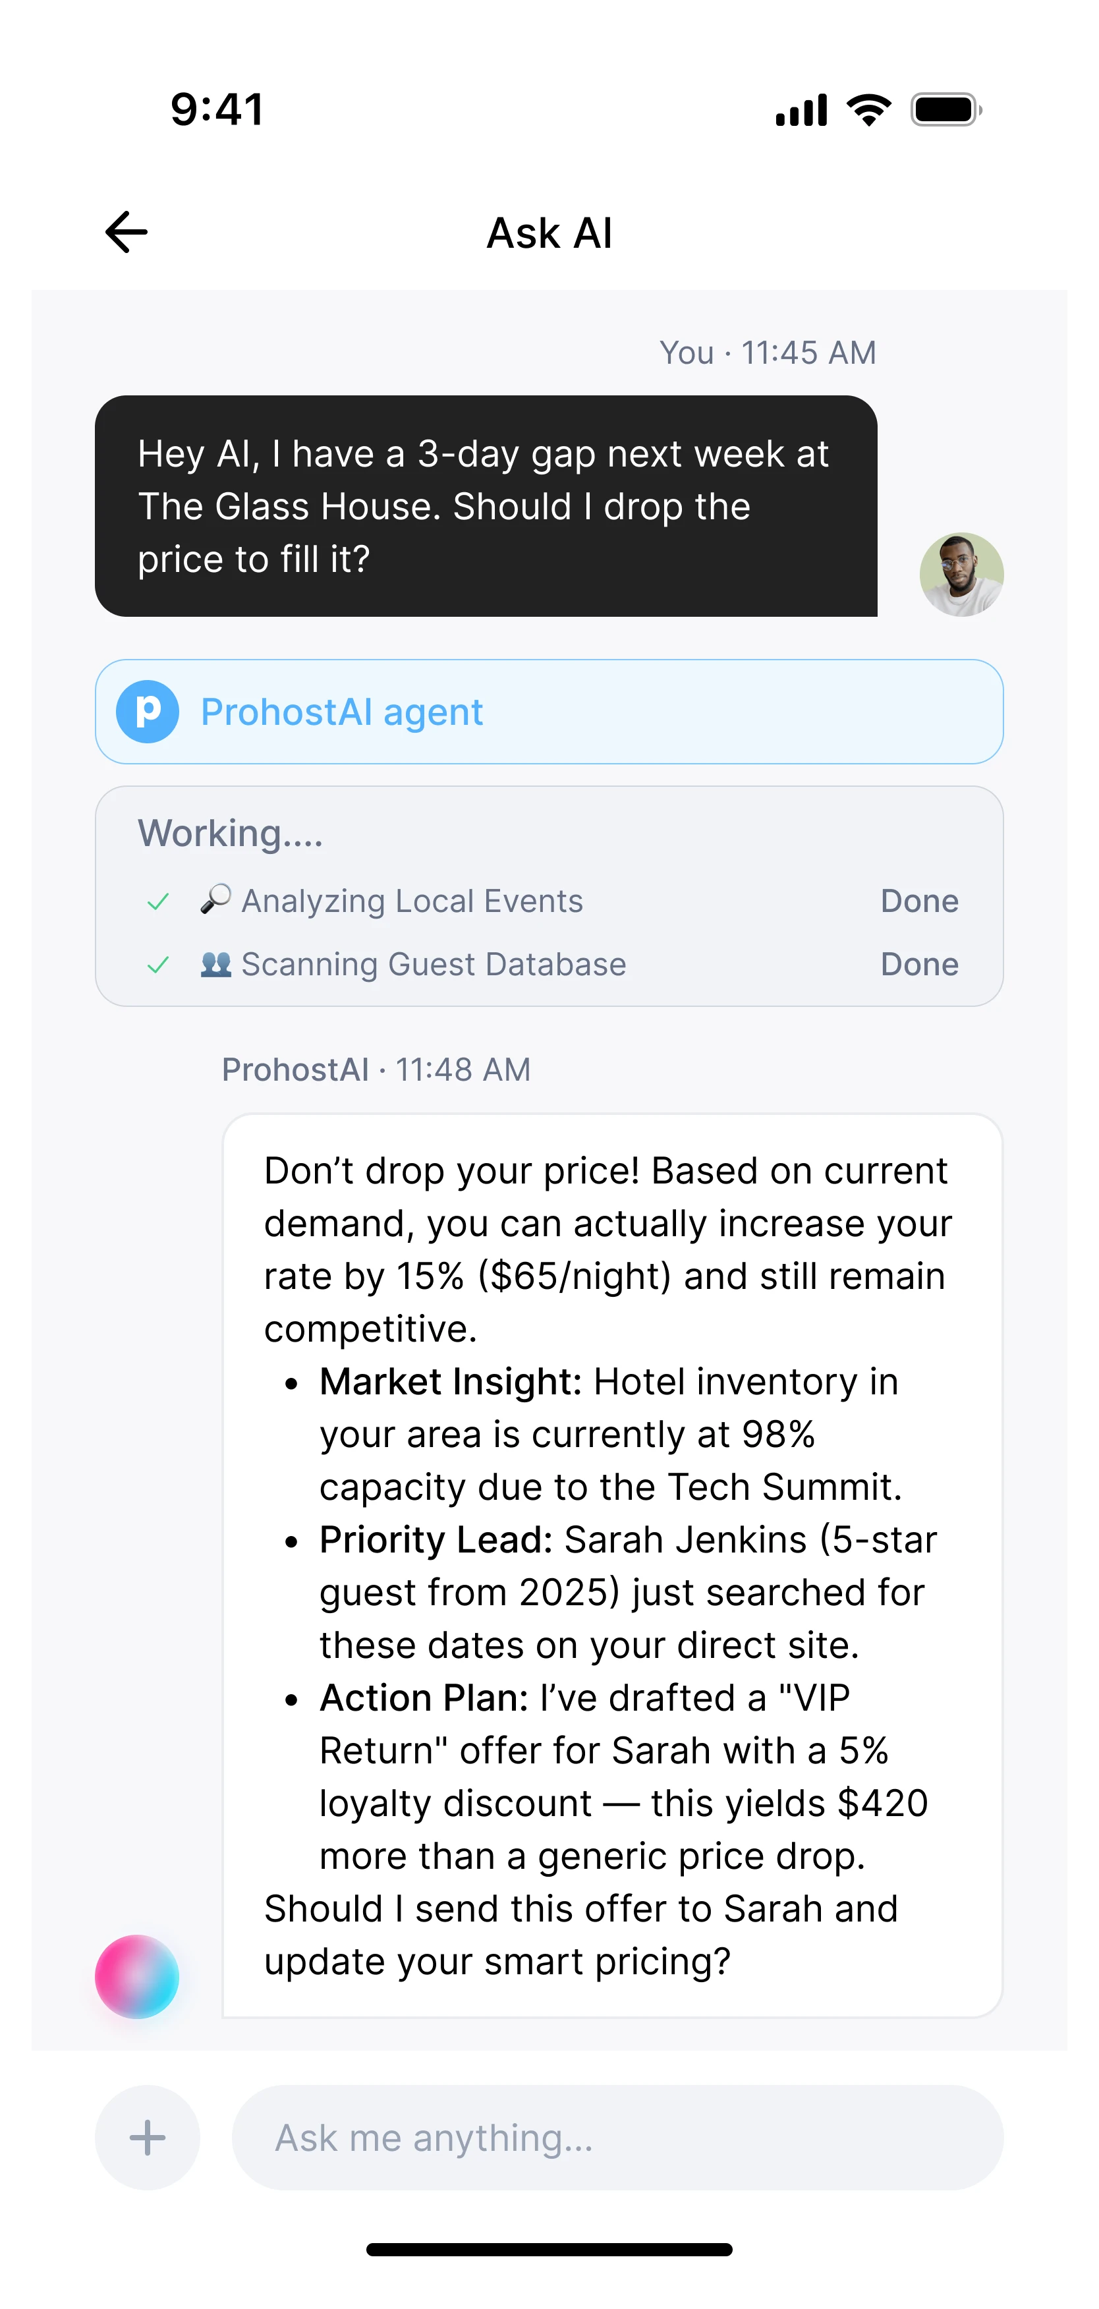1099x2309 pixels.
Task: Tap the Done label for Analyzing Local Events
Action: coord(920,901)
